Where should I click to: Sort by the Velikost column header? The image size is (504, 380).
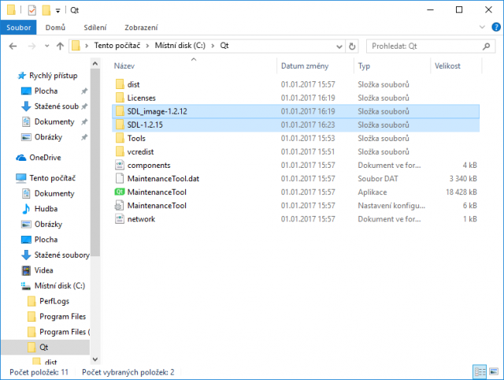[x=447, y=66]
